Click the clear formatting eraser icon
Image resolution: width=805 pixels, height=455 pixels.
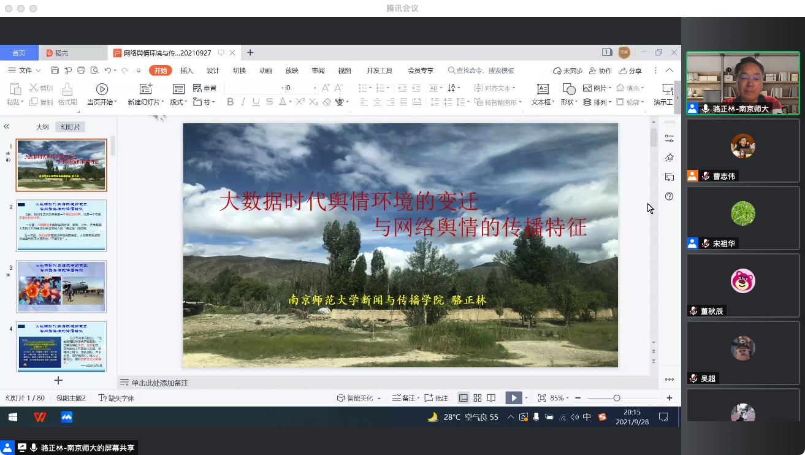327,102
